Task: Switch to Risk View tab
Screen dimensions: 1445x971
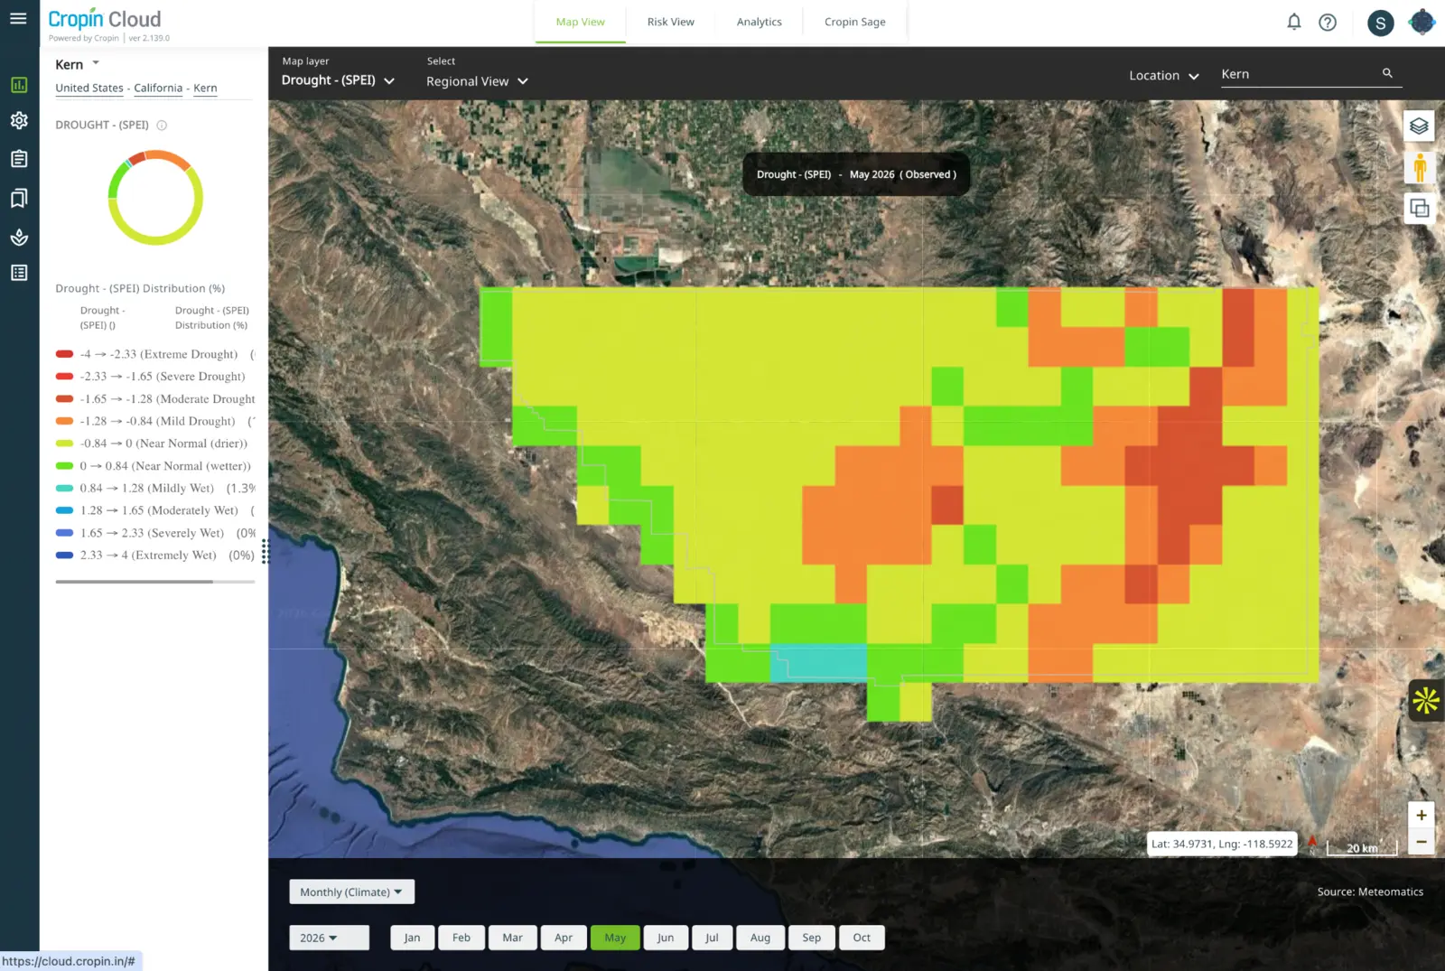Action: tap(670, 22)
